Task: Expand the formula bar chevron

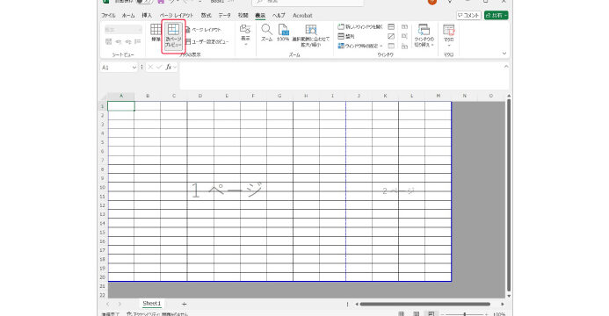Action: click(x=505, y=67)
